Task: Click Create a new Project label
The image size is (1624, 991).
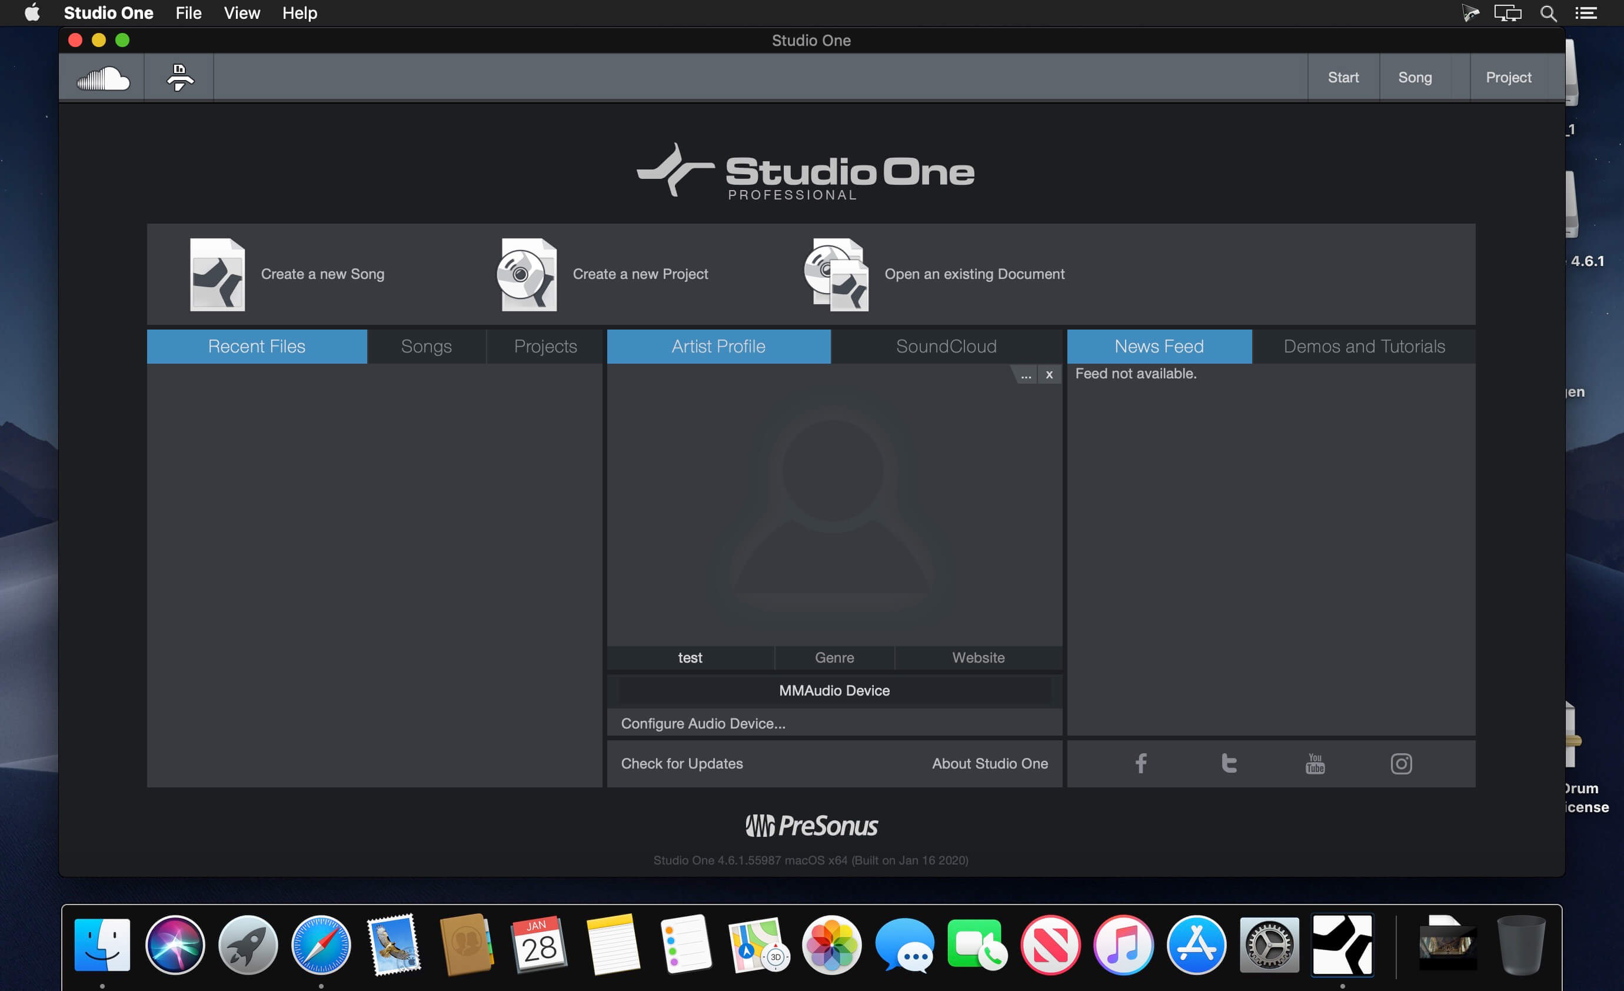Action: (x=641, y=274)
